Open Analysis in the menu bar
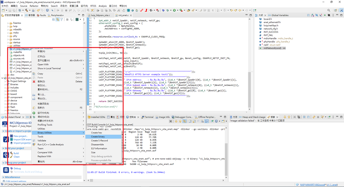Viewport: 344px width, 187px height. (103, 6)
